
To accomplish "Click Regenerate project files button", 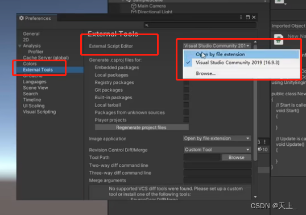I will (x=142, y=128).
